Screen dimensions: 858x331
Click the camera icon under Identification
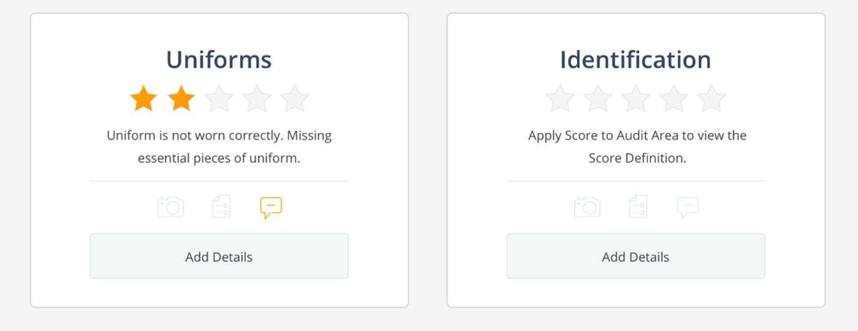click(587, 207)
